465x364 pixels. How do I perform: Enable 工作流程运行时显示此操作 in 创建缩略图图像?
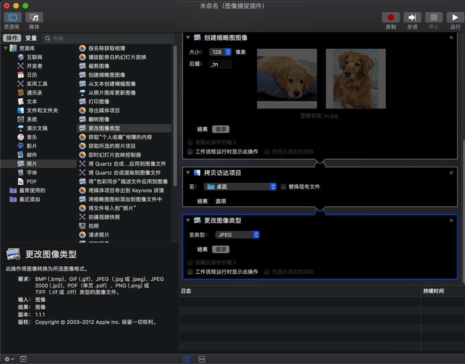(190, 152)
